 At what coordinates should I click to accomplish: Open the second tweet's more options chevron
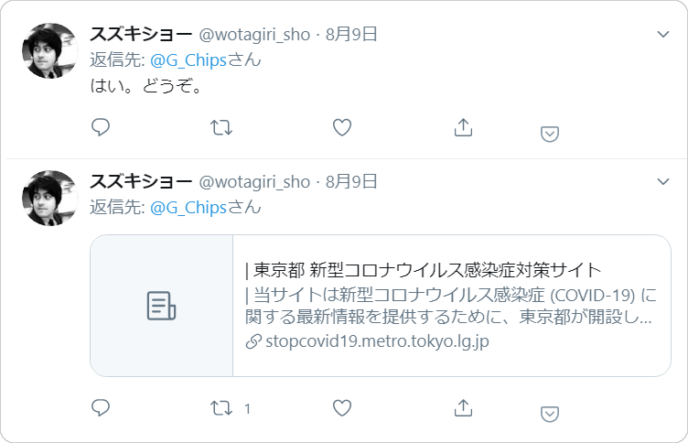click(x=663, y=181)
